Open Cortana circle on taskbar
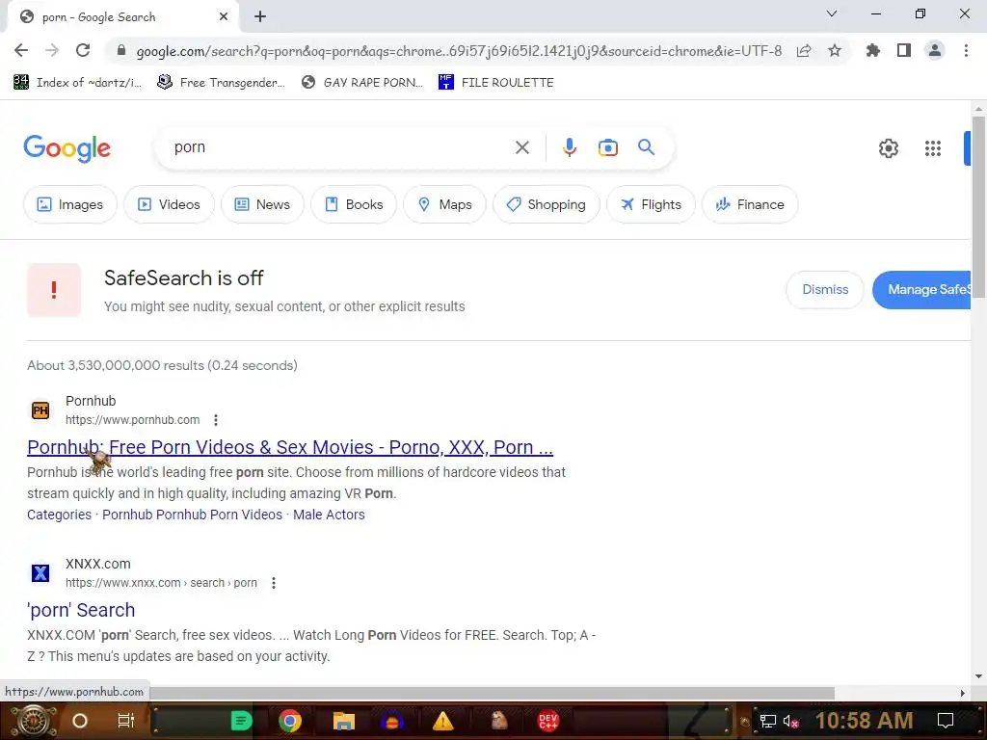The image size is (987, 740). pyautogui.click(x=80, y=721)
